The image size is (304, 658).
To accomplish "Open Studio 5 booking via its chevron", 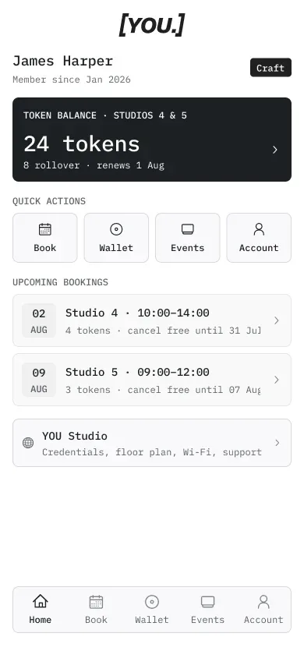I will pos(276,380).
